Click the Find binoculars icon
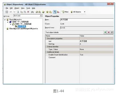Image resolution: width=116 pixels, height=94 pixels. [32, 12]
